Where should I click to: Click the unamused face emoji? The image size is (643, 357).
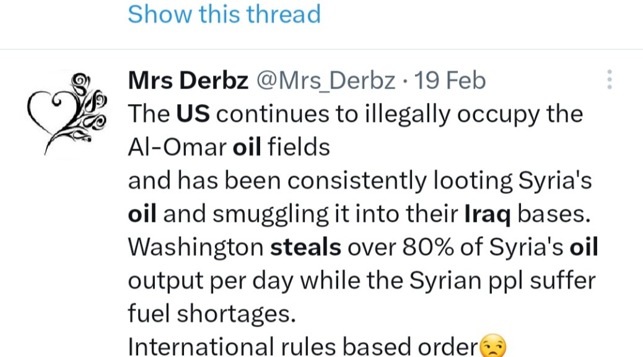click(x=493, y=347)
